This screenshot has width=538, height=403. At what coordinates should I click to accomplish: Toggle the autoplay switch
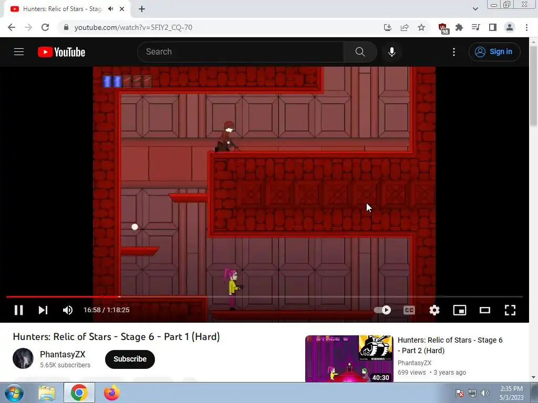(382, 310)
